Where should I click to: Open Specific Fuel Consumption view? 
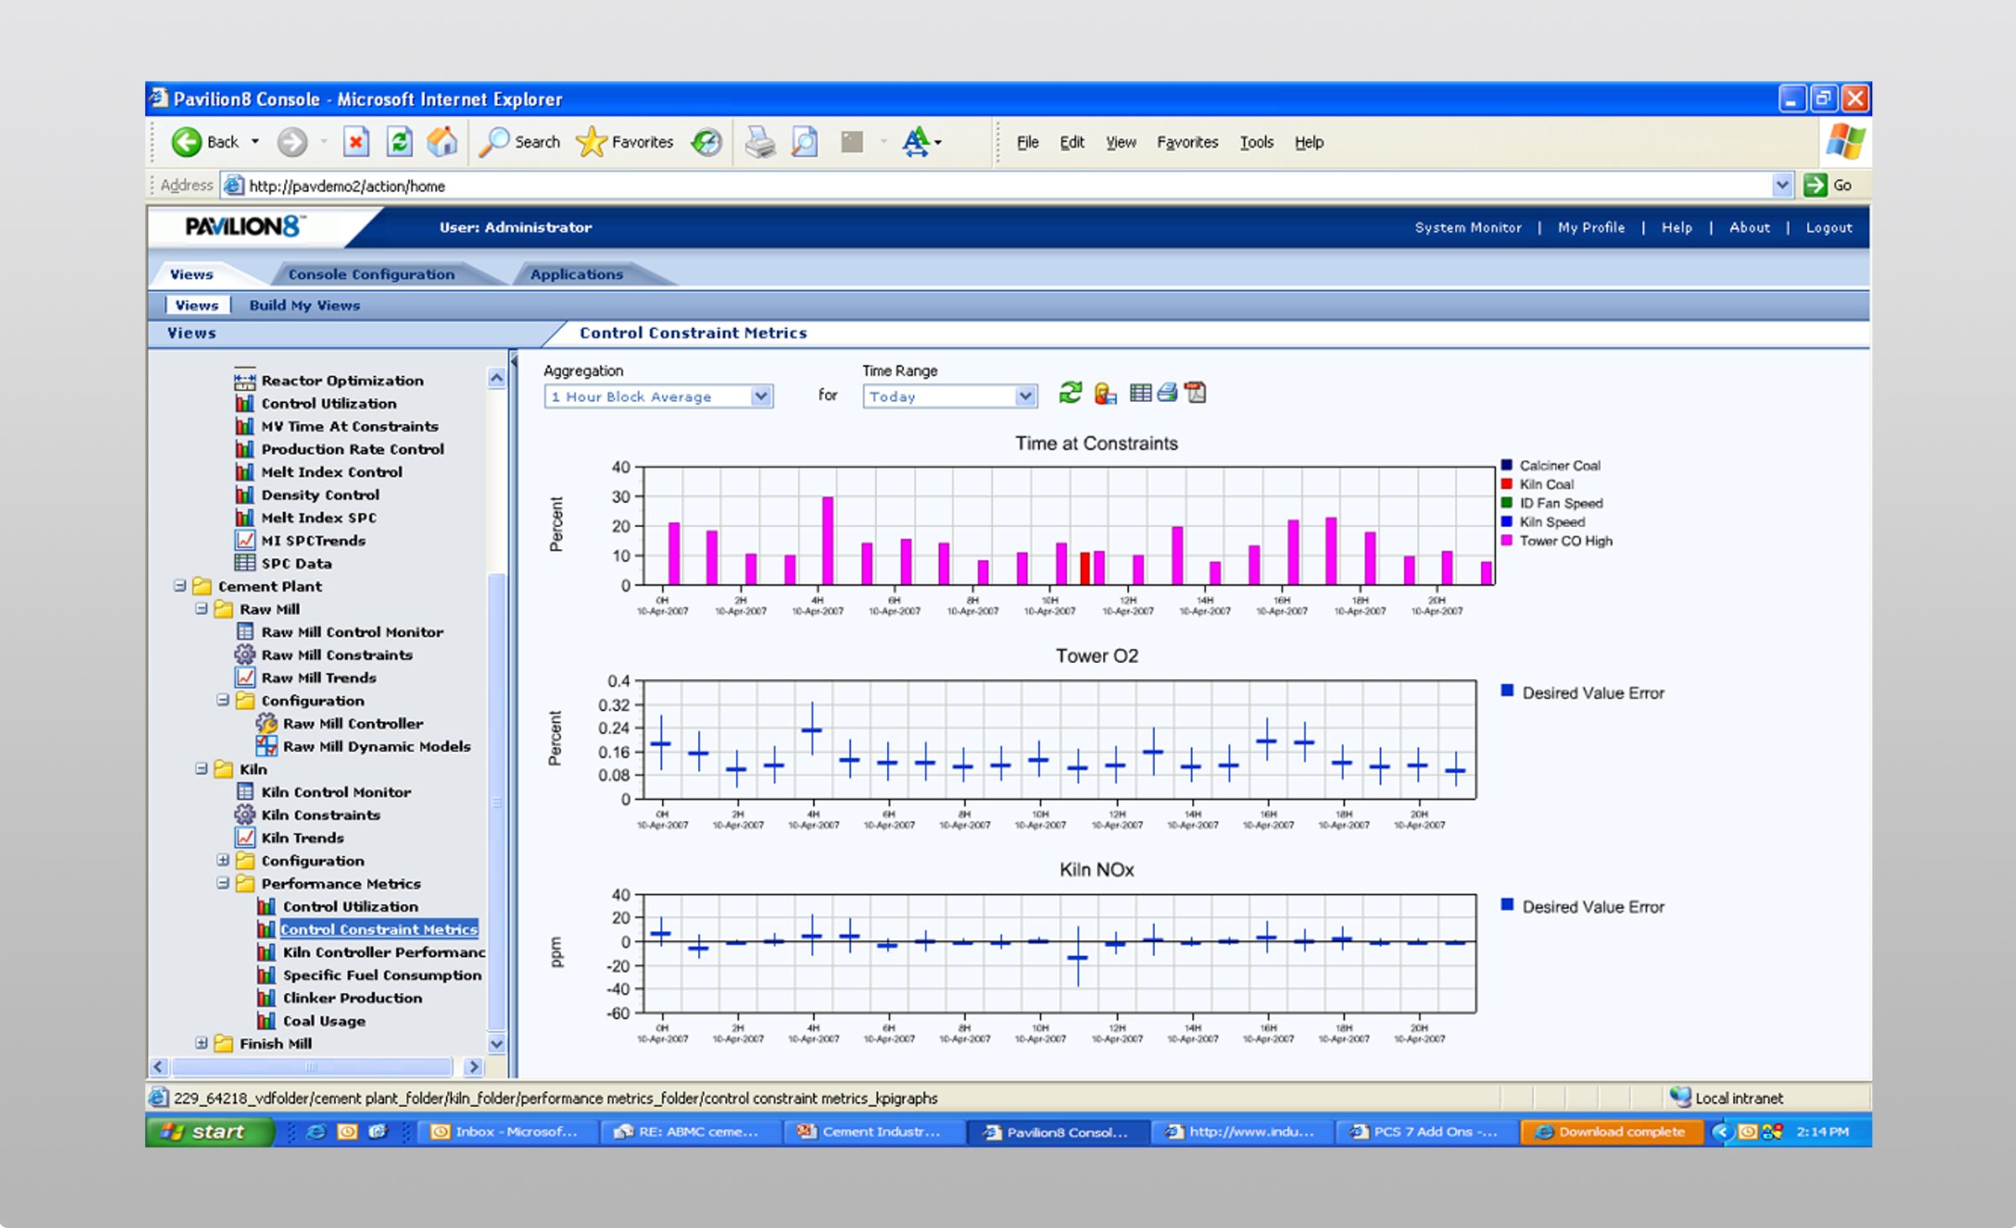pyautogui.click(x=382, y=975)
